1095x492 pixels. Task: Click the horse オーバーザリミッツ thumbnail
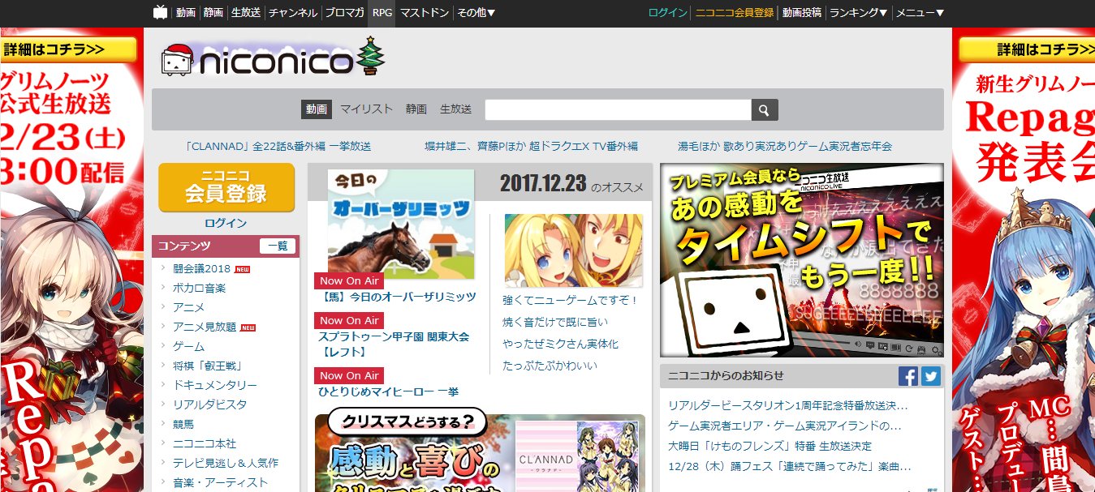click(x=401, y=225)
